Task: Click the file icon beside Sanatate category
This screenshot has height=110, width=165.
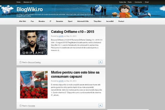Action: point(21,106)
